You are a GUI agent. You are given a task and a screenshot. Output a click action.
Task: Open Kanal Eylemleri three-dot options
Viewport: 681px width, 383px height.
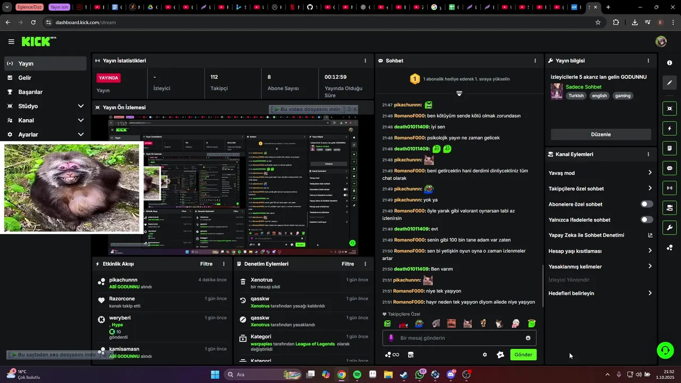tap(648, 154)
